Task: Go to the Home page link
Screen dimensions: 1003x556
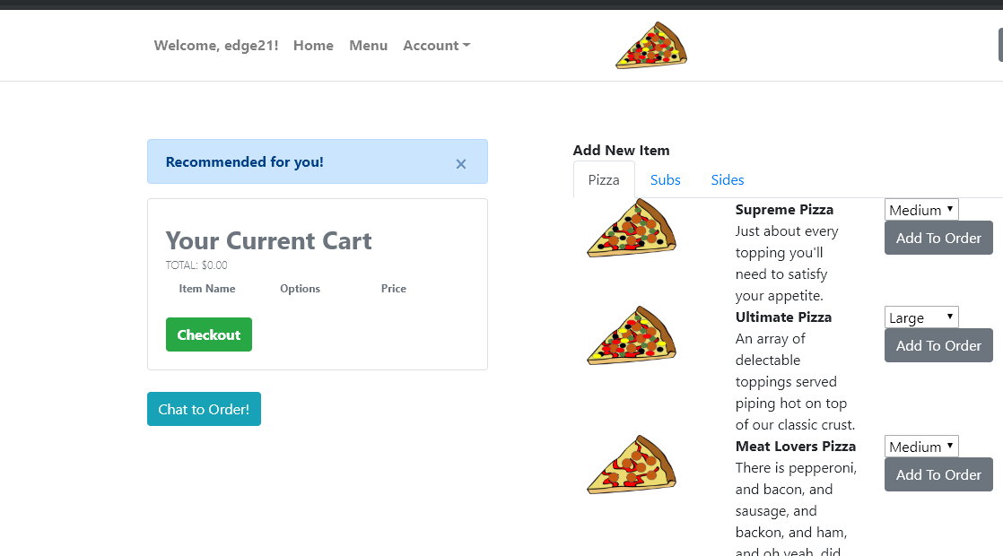Action: (x=313, y=46)
